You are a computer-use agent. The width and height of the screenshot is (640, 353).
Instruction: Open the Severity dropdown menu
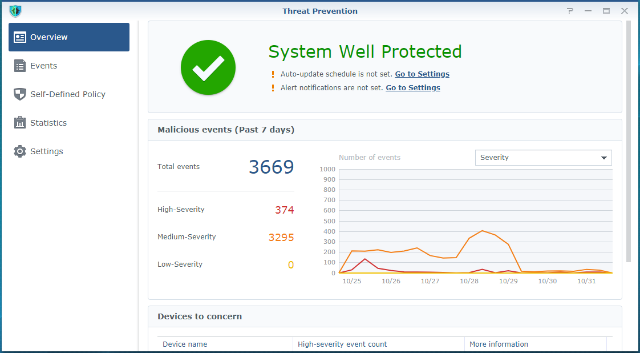point(536,158)
